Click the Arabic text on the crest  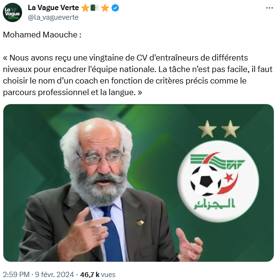click(214, 204)
